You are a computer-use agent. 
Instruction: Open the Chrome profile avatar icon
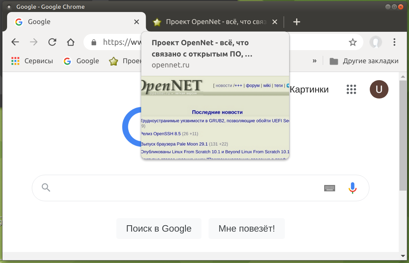pyautogui.click(x=375, y=42)
